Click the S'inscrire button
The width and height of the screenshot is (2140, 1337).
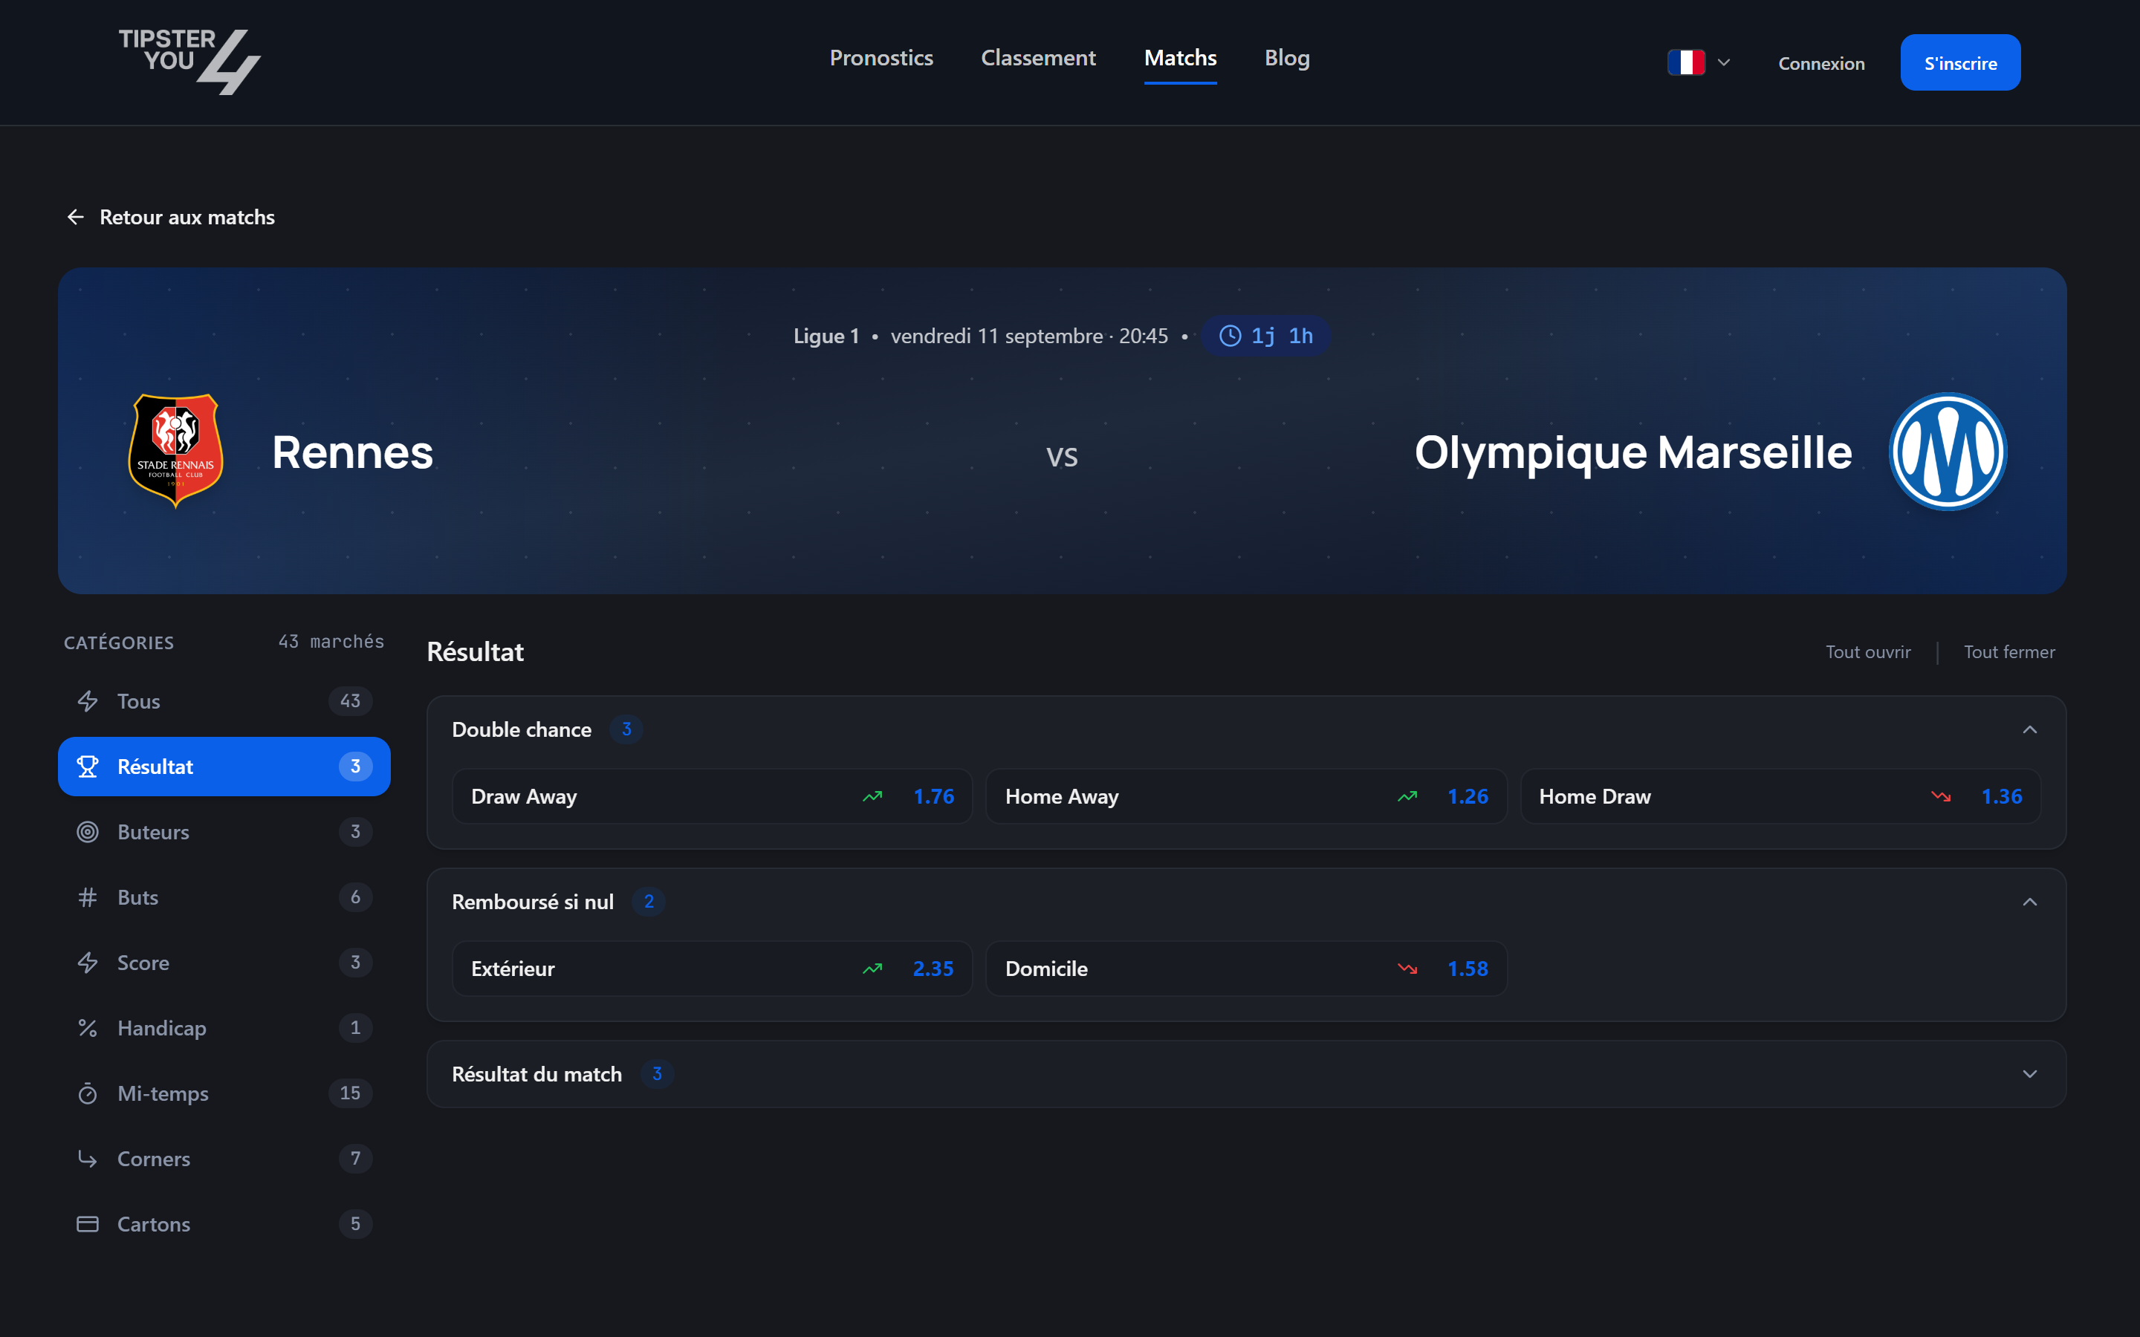click(1959, 63)
